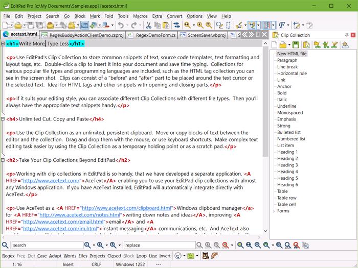Toggle the Regex search option

[x=8, y=256]
